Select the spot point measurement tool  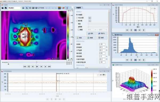(x=30, y=8)
